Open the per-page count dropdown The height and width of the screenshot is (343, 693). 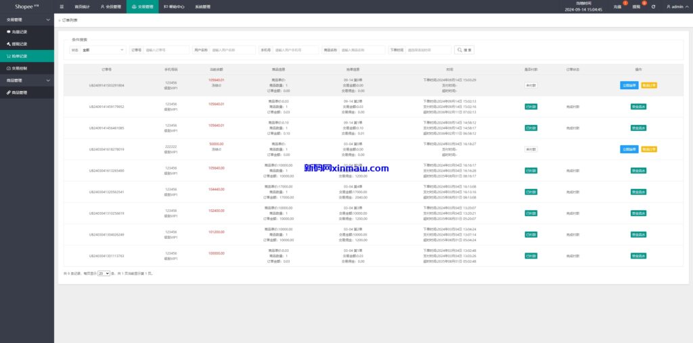[x=104, y=273]
